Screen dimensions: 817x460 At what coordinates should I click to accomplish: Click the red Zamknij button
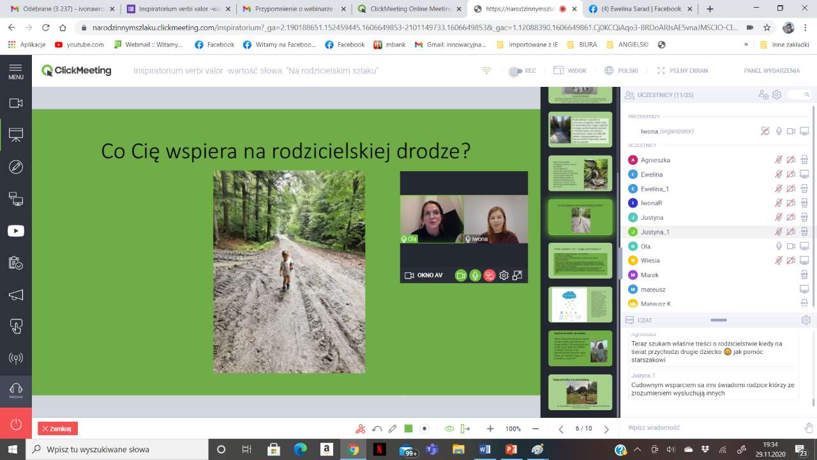pos(57,429)
